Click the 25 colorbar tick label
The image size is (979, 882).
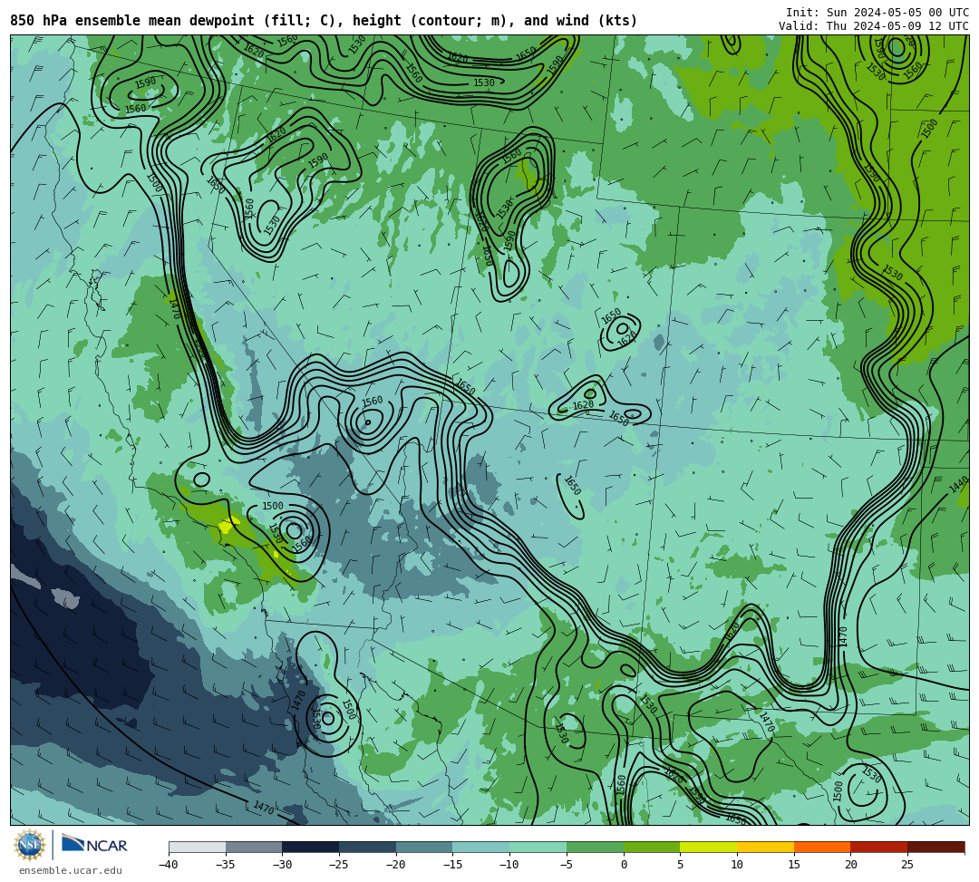click(x=907, y=865)
